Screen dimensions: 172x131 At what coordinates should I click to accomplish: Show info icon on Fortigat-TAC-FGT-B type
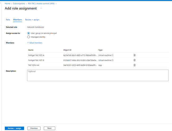(113, 60)
